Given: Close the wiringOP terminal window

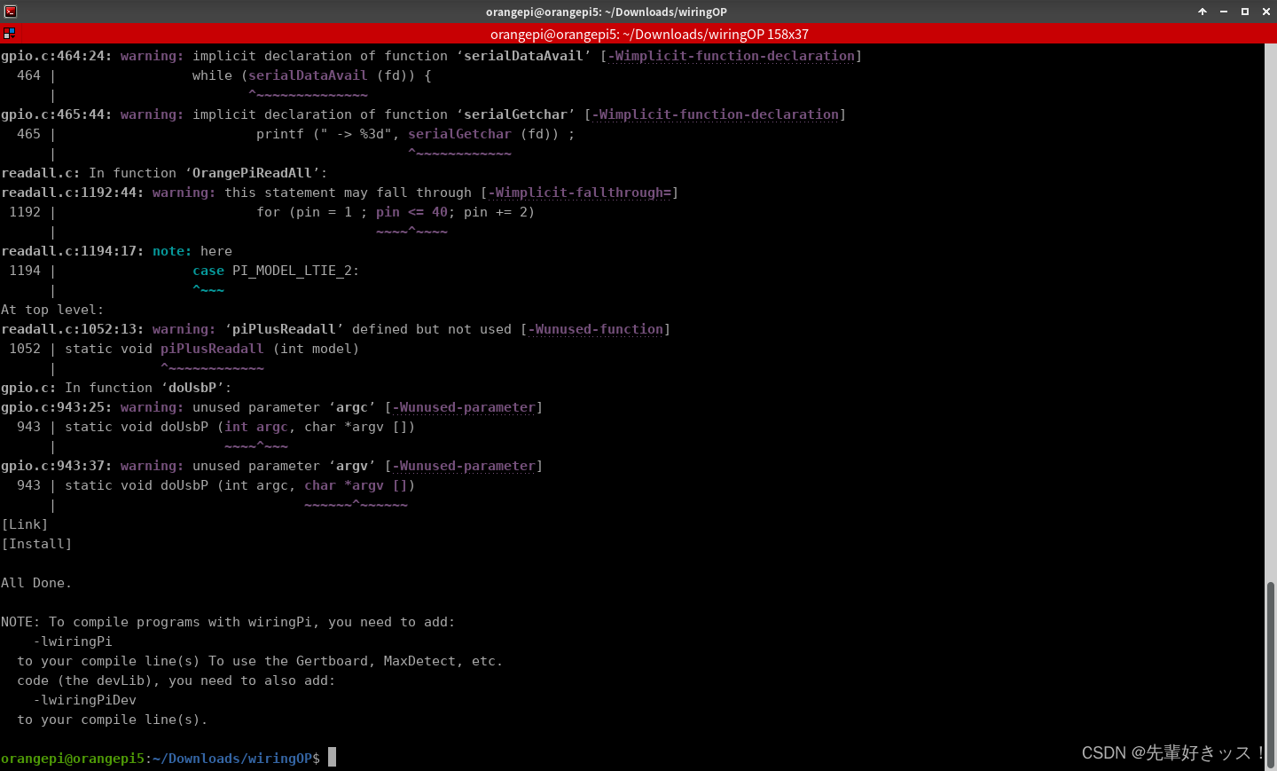Looking at the screenshot, I should pyautogui.click(x=1266, y=12).
